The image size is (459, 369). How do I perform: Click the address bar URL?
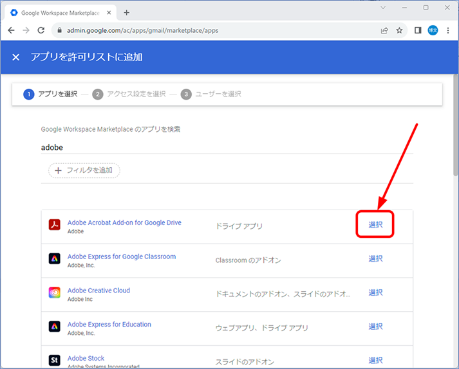coord(142,30)
